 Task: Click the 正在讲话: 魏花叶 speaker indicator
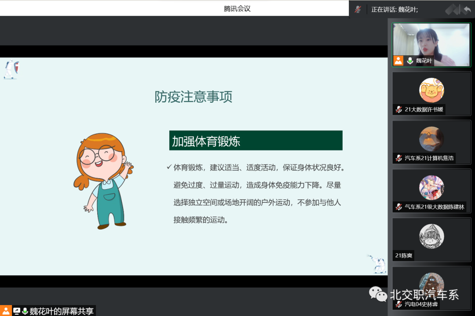[x=395, y=9]
